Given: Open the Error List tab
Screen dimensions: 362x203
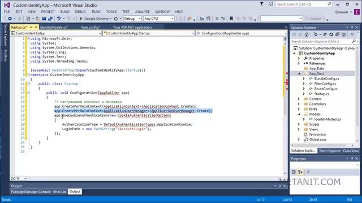Looking at the screenshot, I should pos(60,192).
